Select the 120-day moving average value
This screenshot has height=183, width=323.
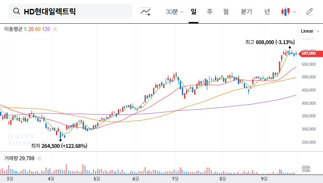pos(46,29)
